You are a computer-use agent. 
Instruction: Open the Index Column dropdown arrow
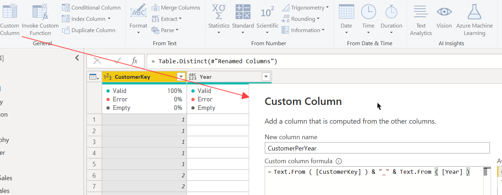pos(109,19)
